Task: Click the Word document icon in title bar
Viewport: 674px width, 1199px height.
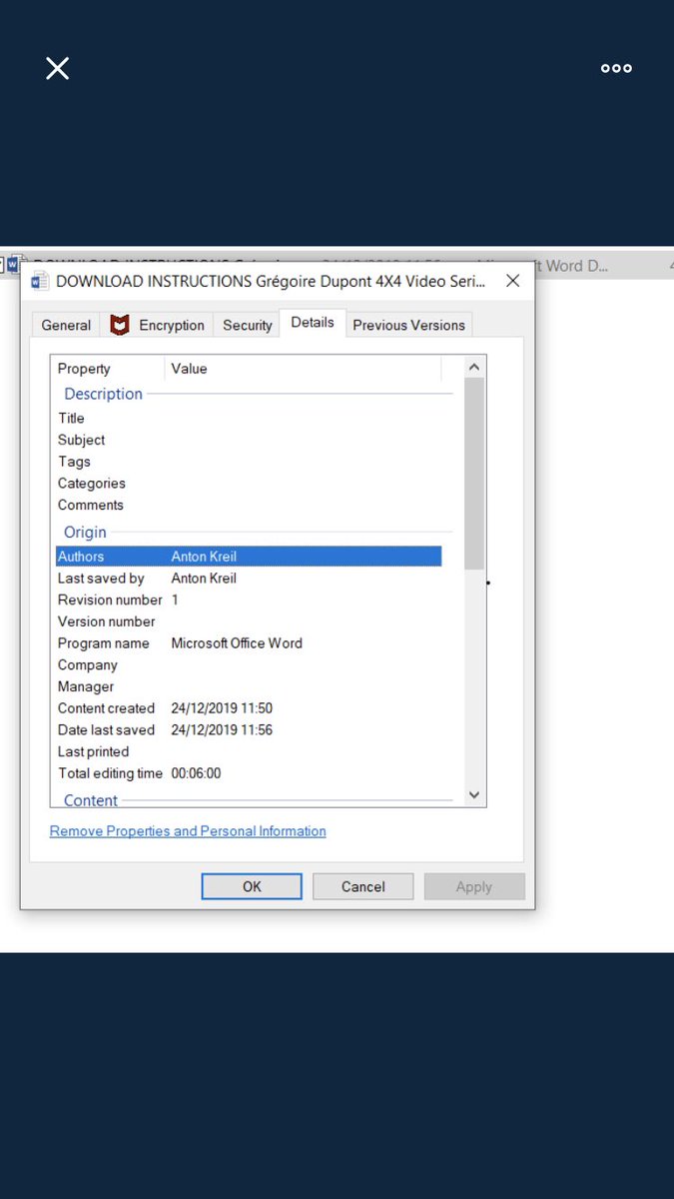Action: (40, 282)
